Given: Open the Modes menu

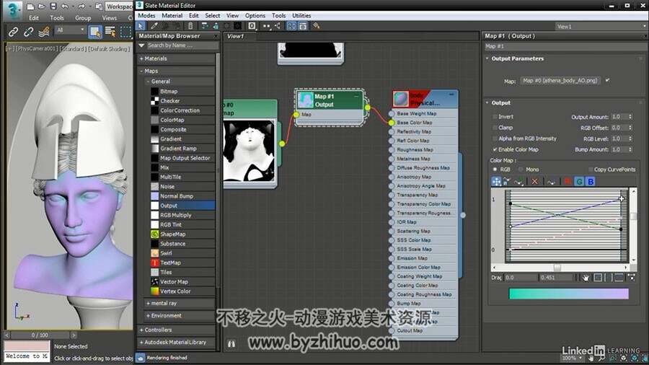Looking at the screenshot, I should [146, 16].
